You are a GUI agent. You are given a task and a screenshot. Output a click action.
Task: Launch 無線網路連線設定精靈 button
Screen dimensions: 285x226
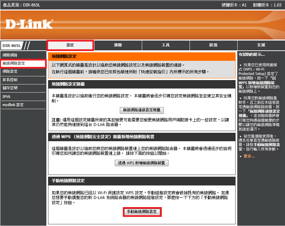[x=142, y=110]
